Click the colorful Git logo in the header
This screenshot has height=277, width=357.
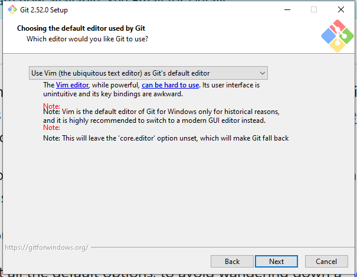coord(337,35)
